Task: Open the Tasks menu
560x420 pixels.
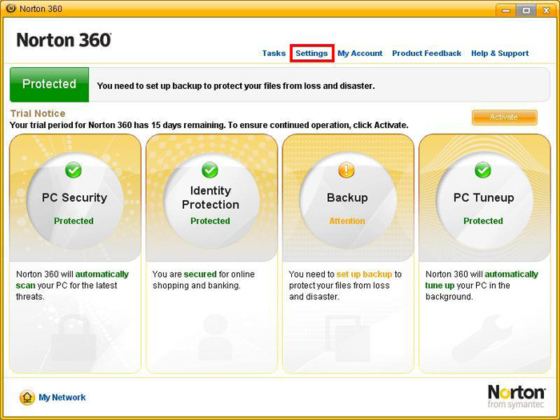Action: pyautogui.click(x=274, y=54)
